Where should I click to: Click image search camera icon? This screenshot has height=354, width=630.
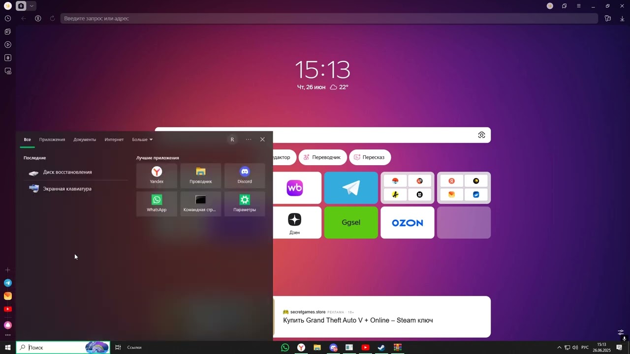[481, 135]
